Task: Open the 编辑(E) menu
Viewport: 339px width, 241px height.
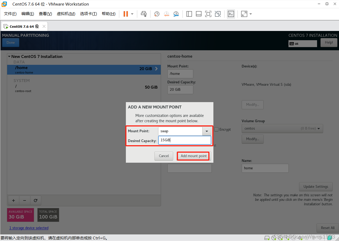Action: point(28,14)
